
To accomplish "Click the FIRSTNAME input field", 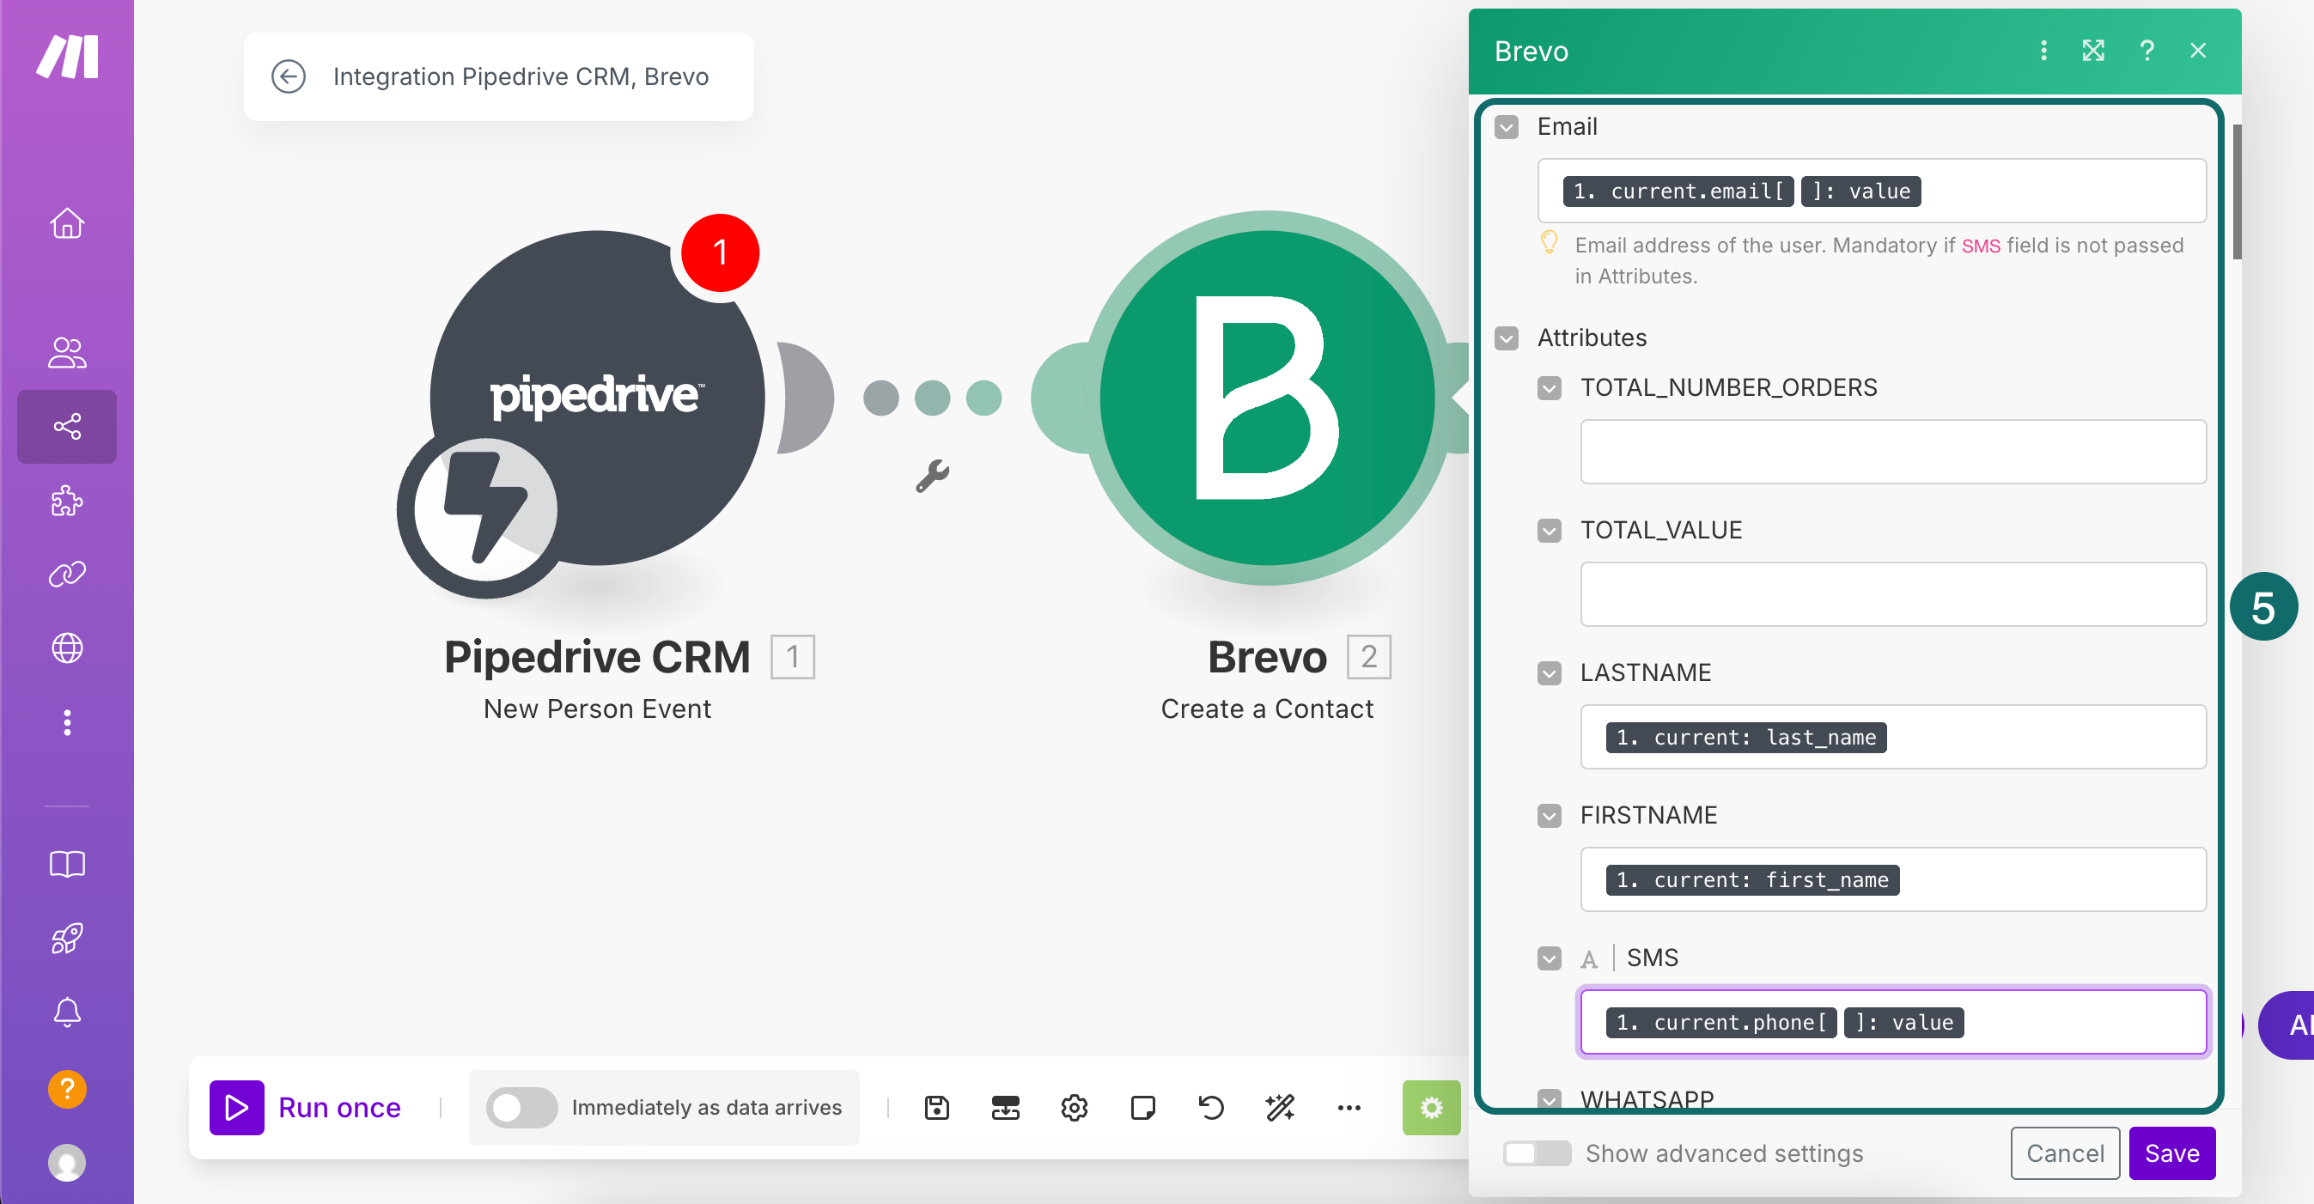I will point(1893,879).
